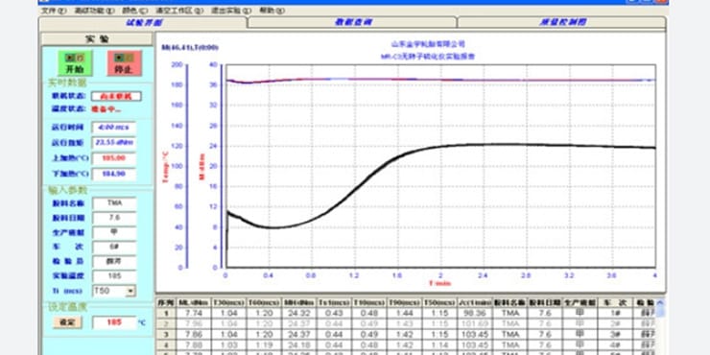Click cell 7.74 in row 1
The width and height of the screenshot is (710, 355).
[x=194, y=313]
